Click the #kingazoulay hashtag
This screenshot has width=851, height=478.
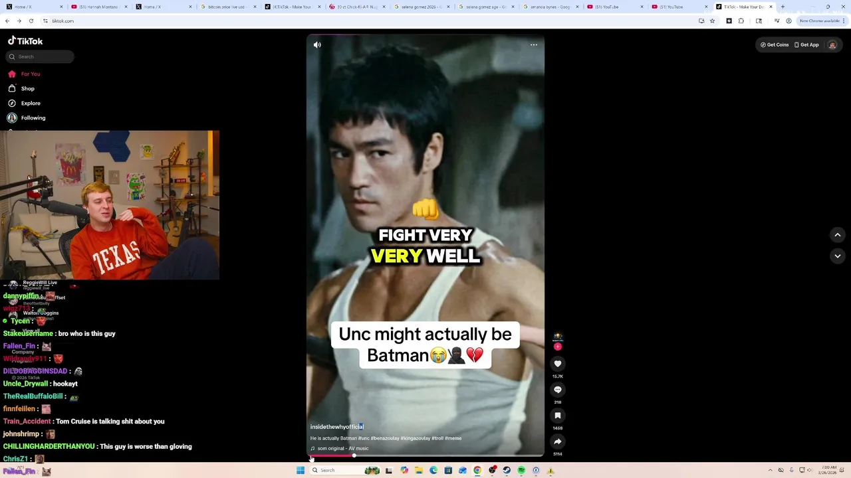415,438
